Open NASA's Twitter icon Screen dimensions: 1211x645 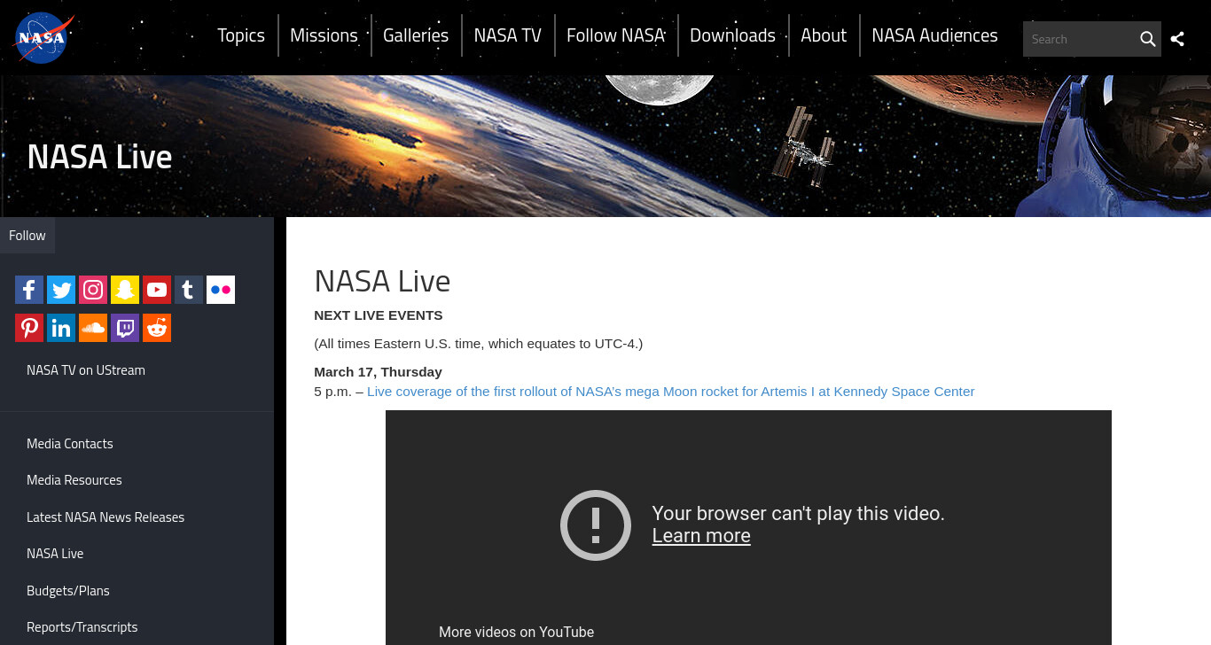tap(61, 290)
